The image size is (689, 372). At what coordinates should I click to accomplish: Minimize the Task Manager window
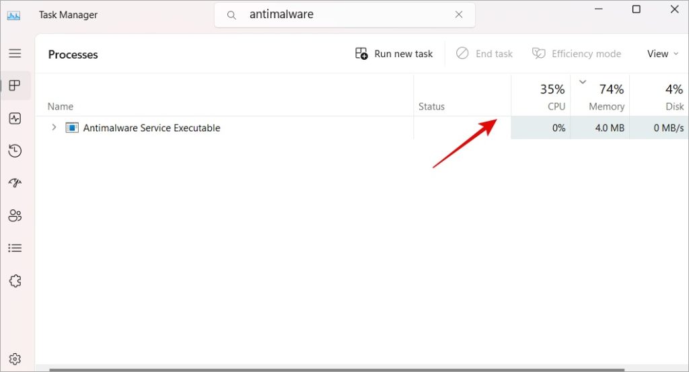[x=598, y=9]
